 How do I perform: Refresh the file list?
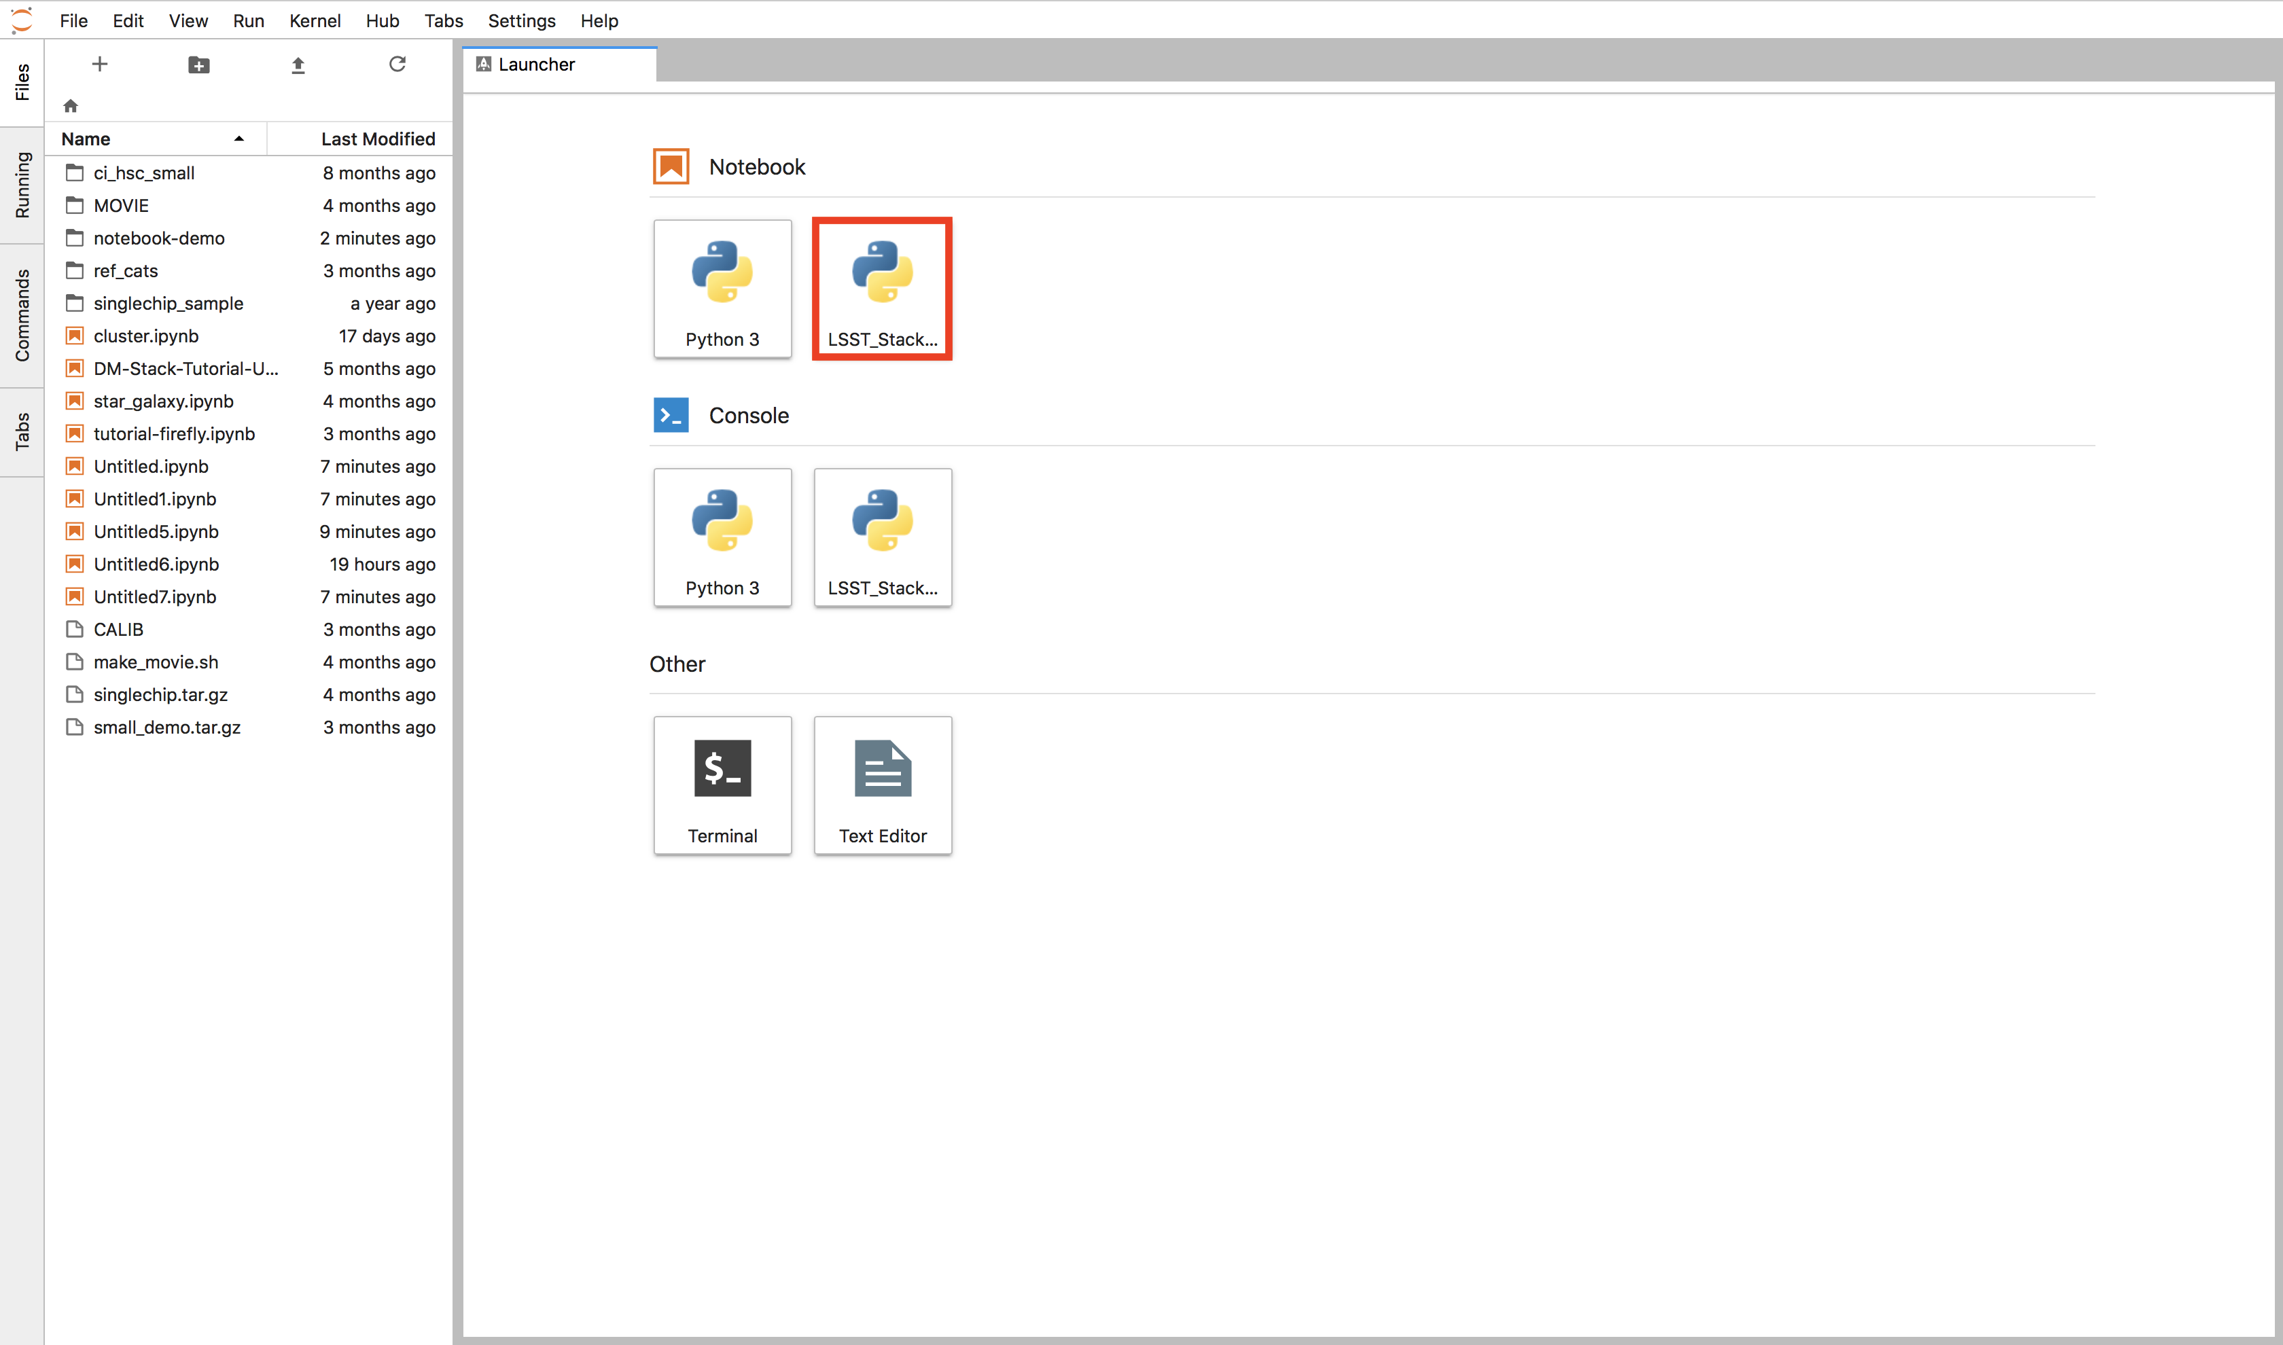tap(397, 65)
